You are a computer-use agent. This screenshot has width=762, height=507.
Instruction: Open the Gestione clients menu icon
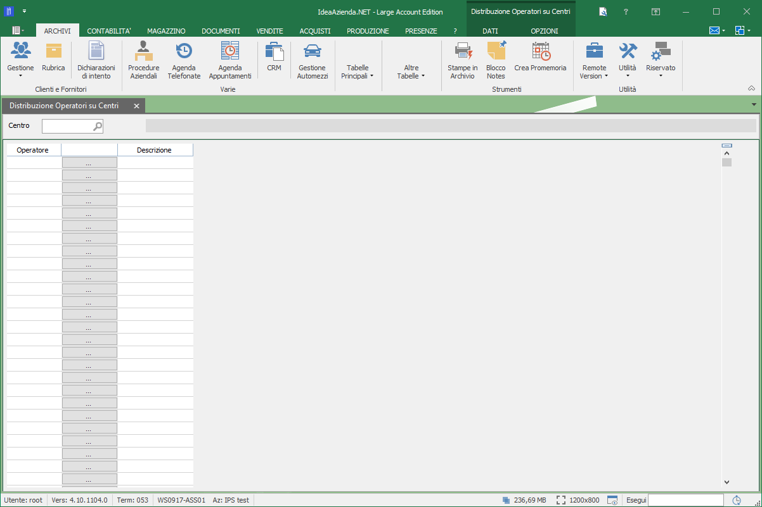coord(20,51)
